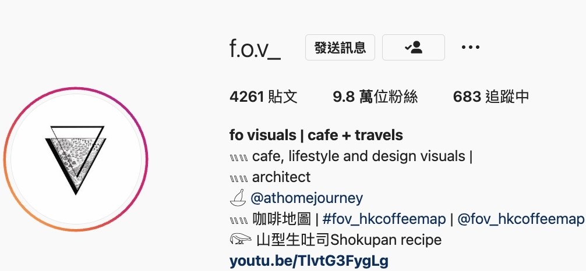Click the anteater emoji beside Shokupan recipe
This screenshot has width=586, height=271.
[241, 239]
